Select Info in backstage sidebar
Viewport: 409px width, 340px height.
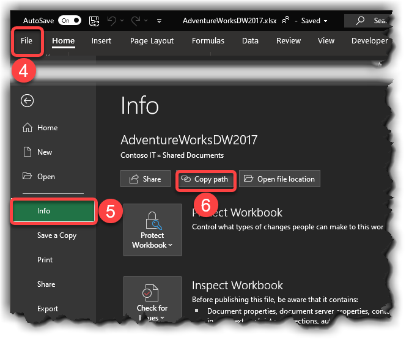(x=53, y=211)
